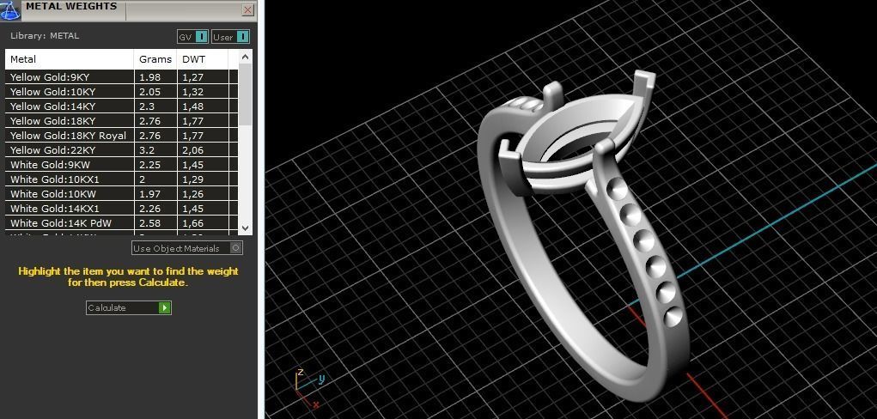
Task: Toggle the User library switch
Action: (230, 38)
